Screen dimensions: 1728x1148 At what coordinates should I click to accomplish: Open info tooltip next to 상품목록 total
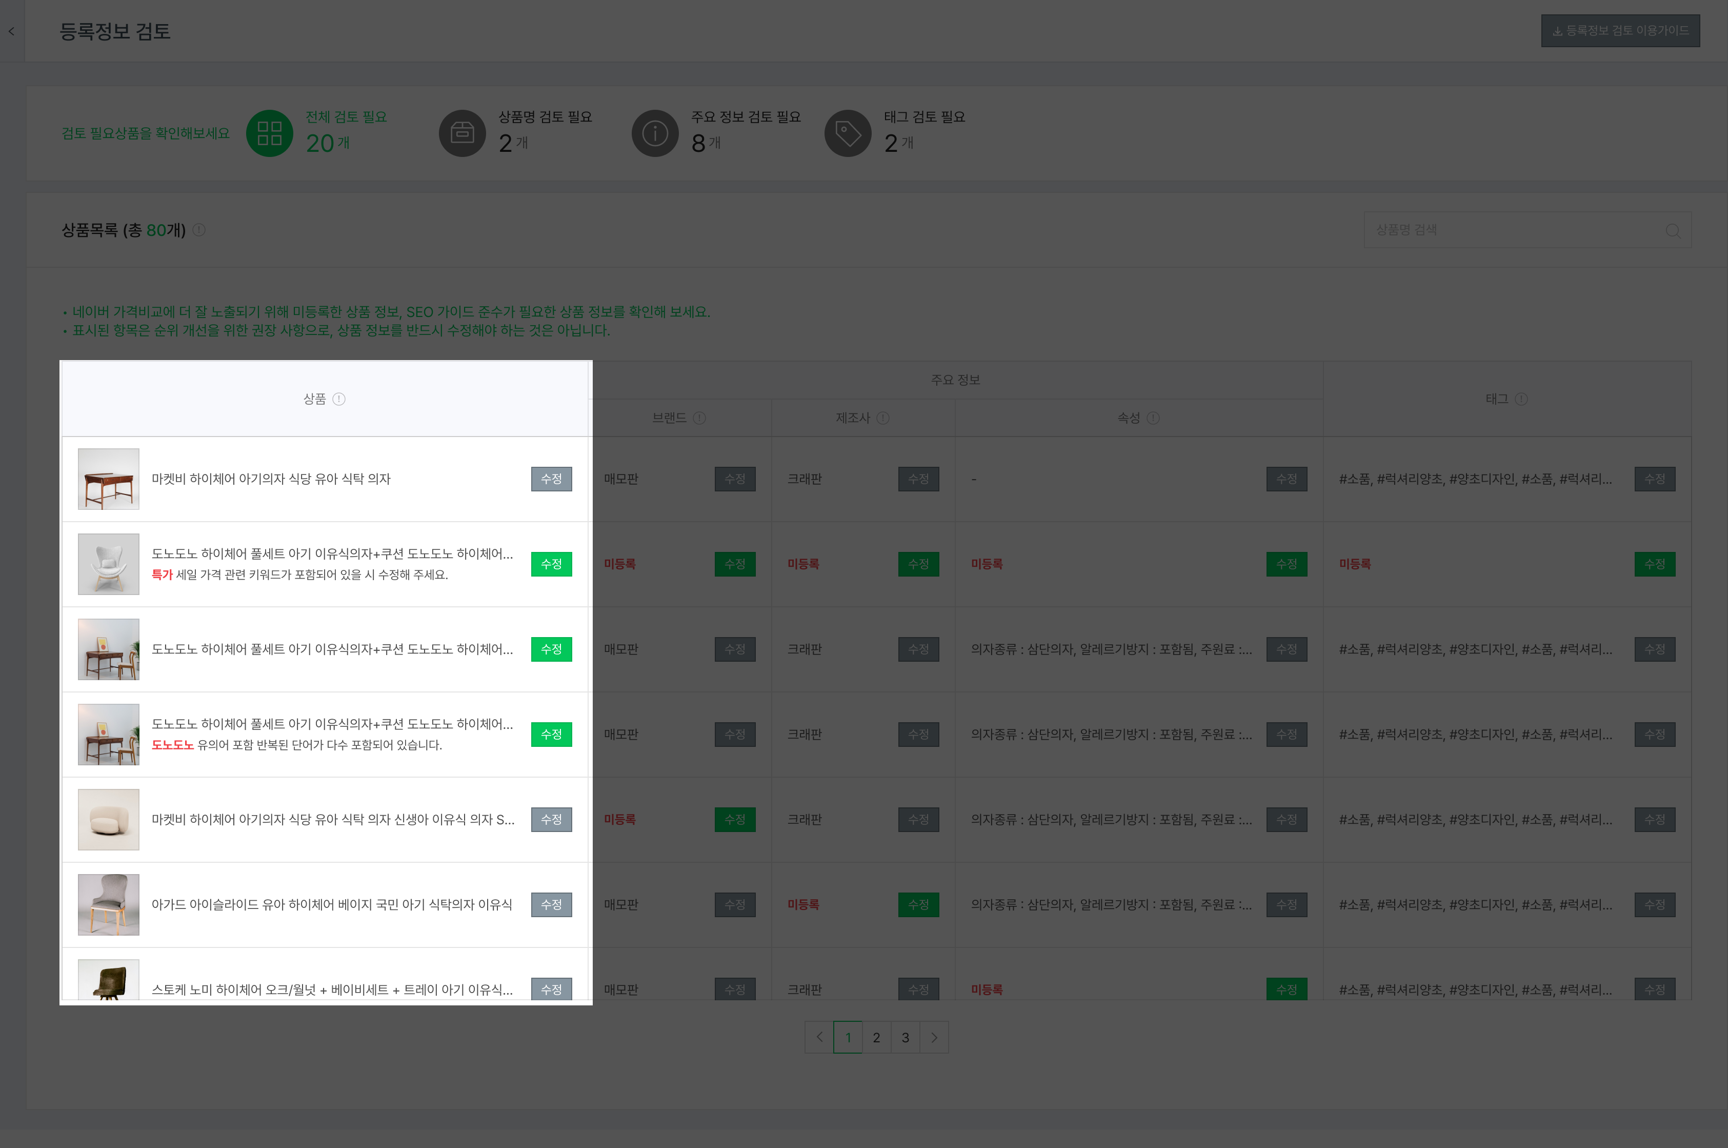(x=199, y=230)
